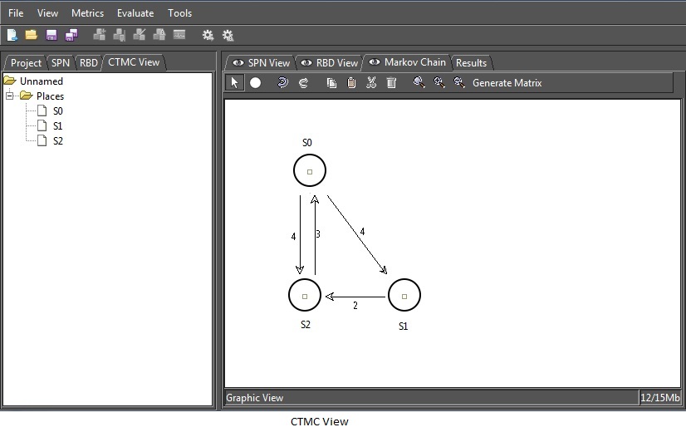Switch to the Results tab

tap(471, 63)
